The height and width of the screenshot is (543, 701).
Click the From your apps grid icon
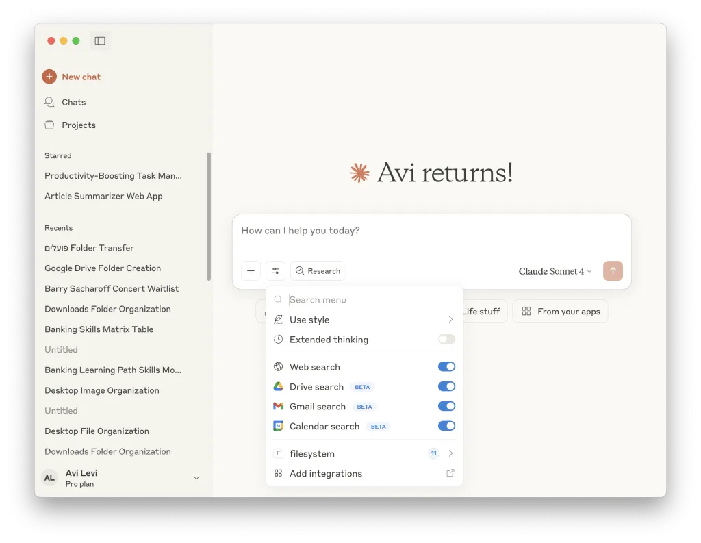(x=526, y=312)
